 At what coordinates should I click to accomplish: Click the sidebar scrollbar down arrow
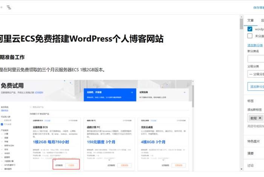pyautogui.click(x=241, y=169)
